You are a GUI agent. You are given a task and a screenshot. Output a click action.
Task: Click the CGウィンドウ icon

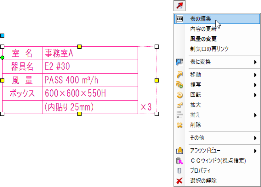click(180, 161)
